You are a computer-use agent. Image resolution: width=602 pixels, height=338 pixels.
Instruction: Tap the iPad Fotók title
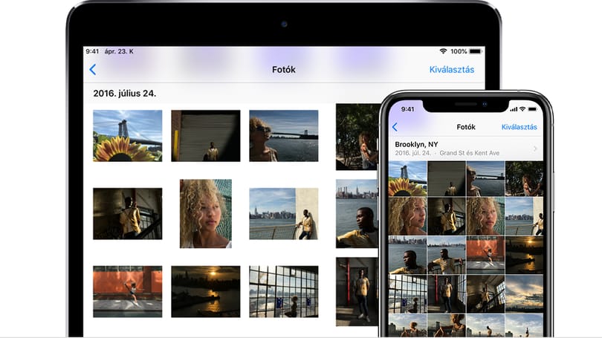coord(284,69)
